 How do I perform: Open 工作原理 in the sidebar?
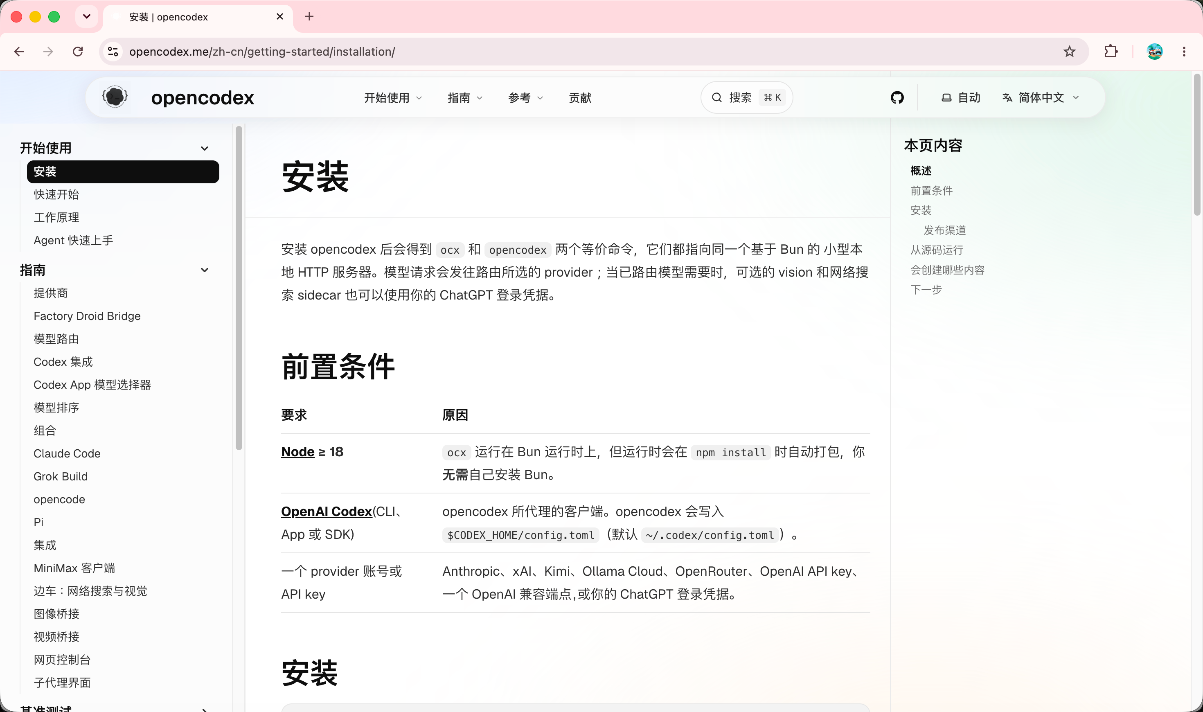pos(56,217)
